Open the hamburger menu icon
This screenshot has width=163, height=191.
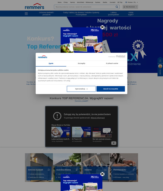26,14
